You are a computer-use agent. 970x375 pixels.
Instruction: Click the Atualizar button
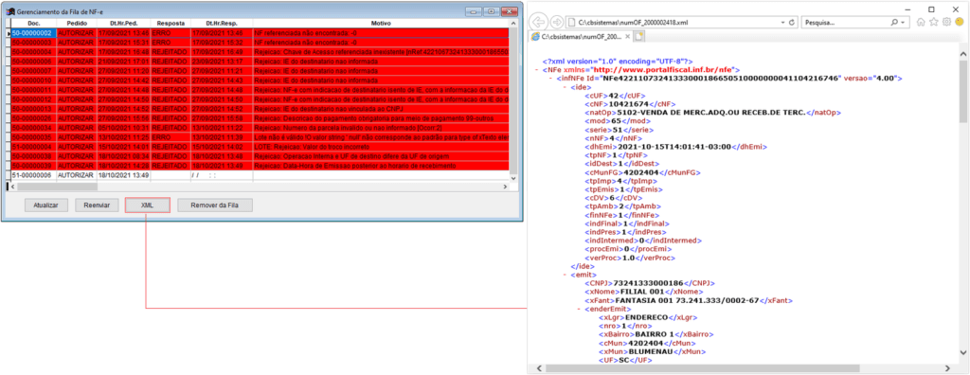pos(45,205)
